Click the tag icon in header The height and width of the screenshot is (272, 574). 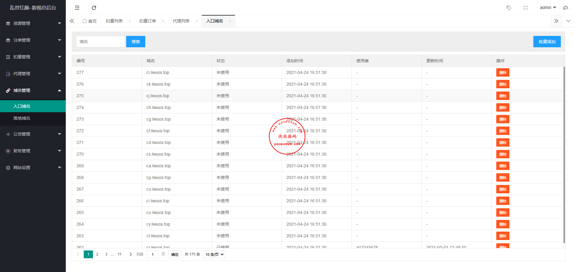click(x=509, y=8)
